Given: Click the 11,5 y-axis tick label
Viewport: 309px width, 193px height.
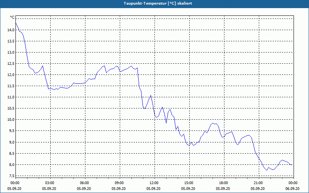Looking at the screenshot, I should tap(11, 86).
